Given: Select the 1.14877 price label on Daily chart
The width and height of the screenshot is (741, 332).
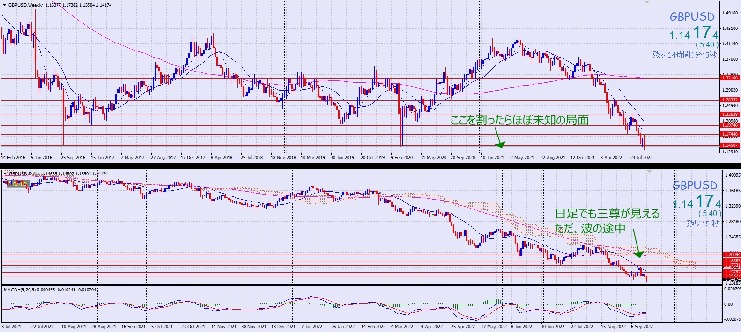Looking at the screenshot, I should coord(732,276).
